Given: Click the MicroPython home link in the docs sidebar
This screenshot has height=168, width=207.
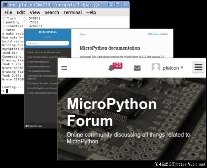Looking at the screenshot, I should point(48,32).
